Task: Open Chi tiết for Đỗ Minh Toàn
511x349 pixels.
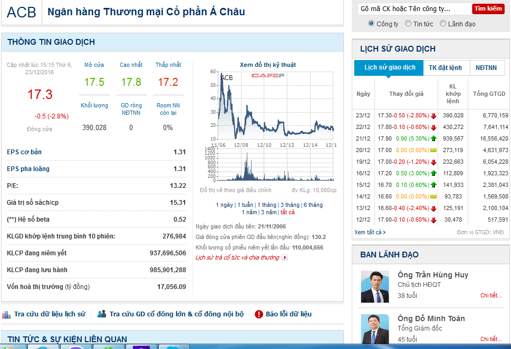Action: pyautogui.click(x=491, y=339)
